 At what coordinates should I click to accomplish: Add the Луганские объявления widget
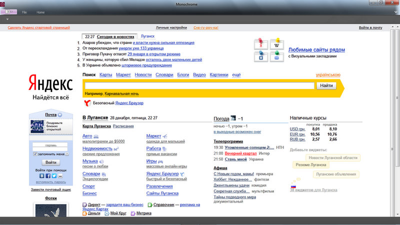coord(336,174)
